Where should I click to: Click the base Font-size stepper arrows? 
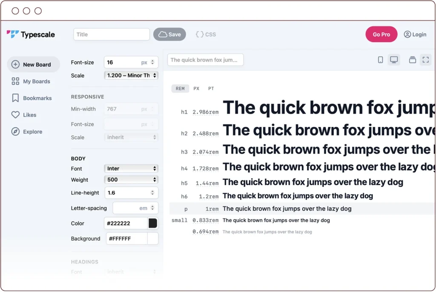(152, 62)
